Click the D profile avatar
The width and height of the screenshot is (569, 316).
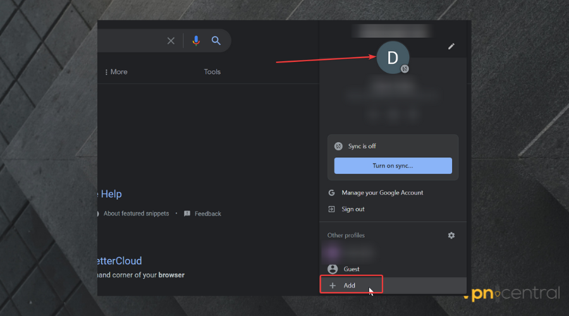point(393,58)
